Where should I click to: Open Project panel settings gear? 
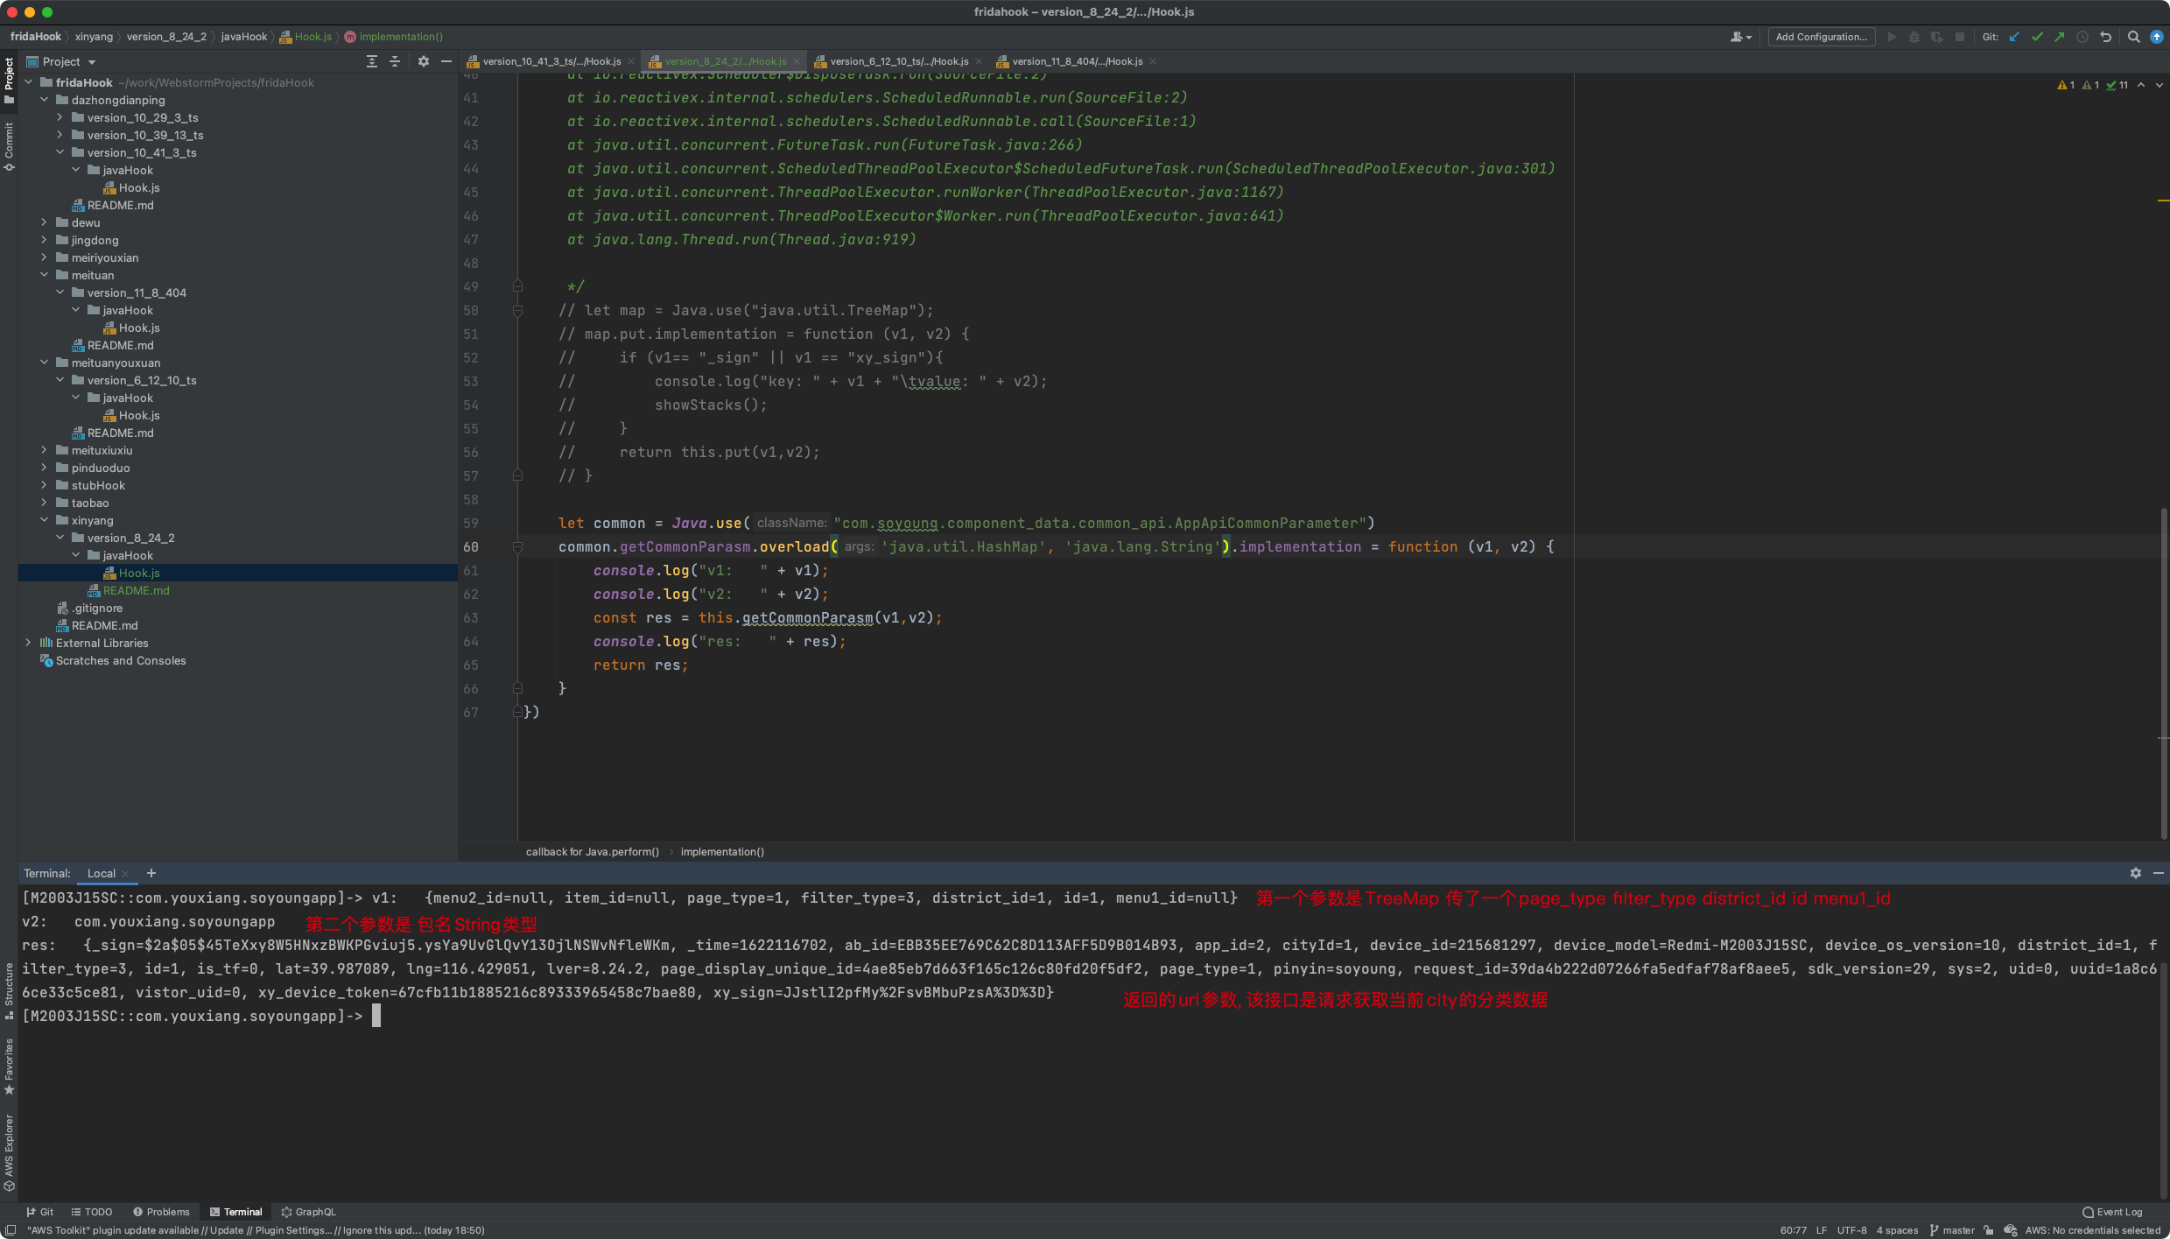(x=424, y=61)
